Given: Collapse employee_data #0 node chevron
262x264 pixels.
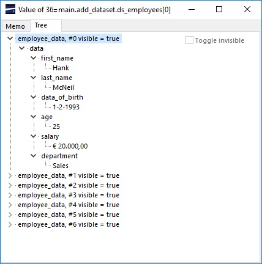Looking at the screenshot, I should (x=10, y=38).
